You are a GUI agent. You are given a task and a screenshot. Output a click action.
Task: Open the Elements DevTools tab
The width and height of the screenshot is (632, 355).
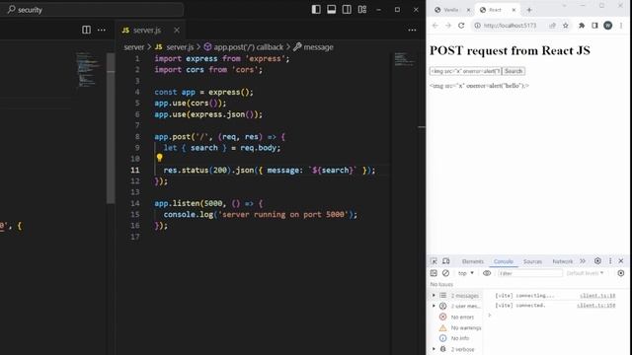point(472,261)
